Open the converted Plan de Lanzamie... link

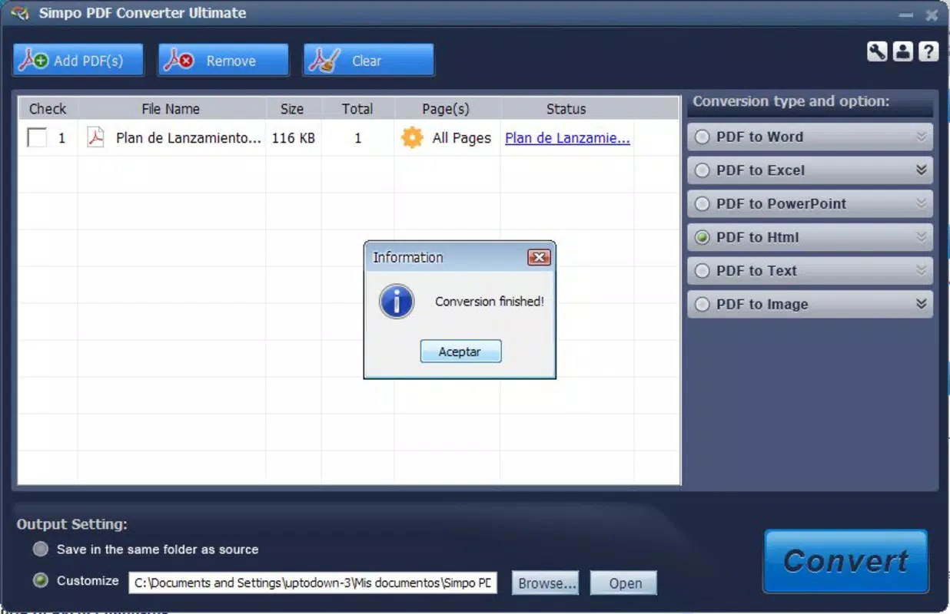pos(567,138)
